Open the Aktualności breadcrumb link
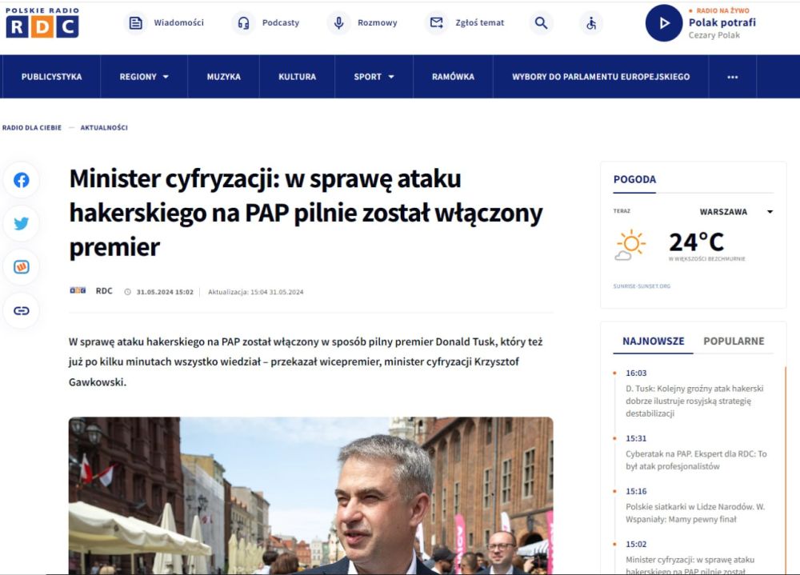The width and height of the screenshot is (800, 575). click(104, 128)
